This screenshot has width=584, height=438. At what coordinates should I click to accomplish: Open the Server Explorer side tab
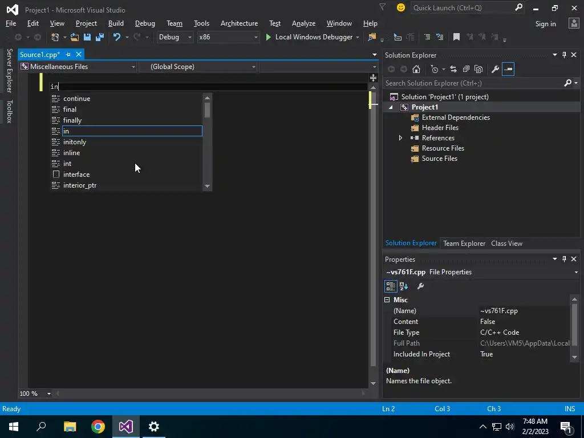click(x=9, y=71)
